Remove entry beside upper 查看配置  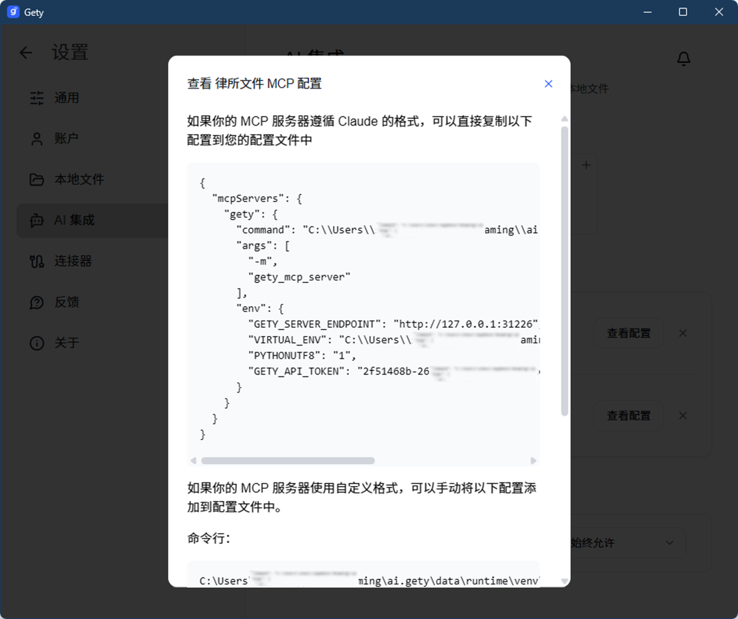pyautogui.click(x=683, y=333)
